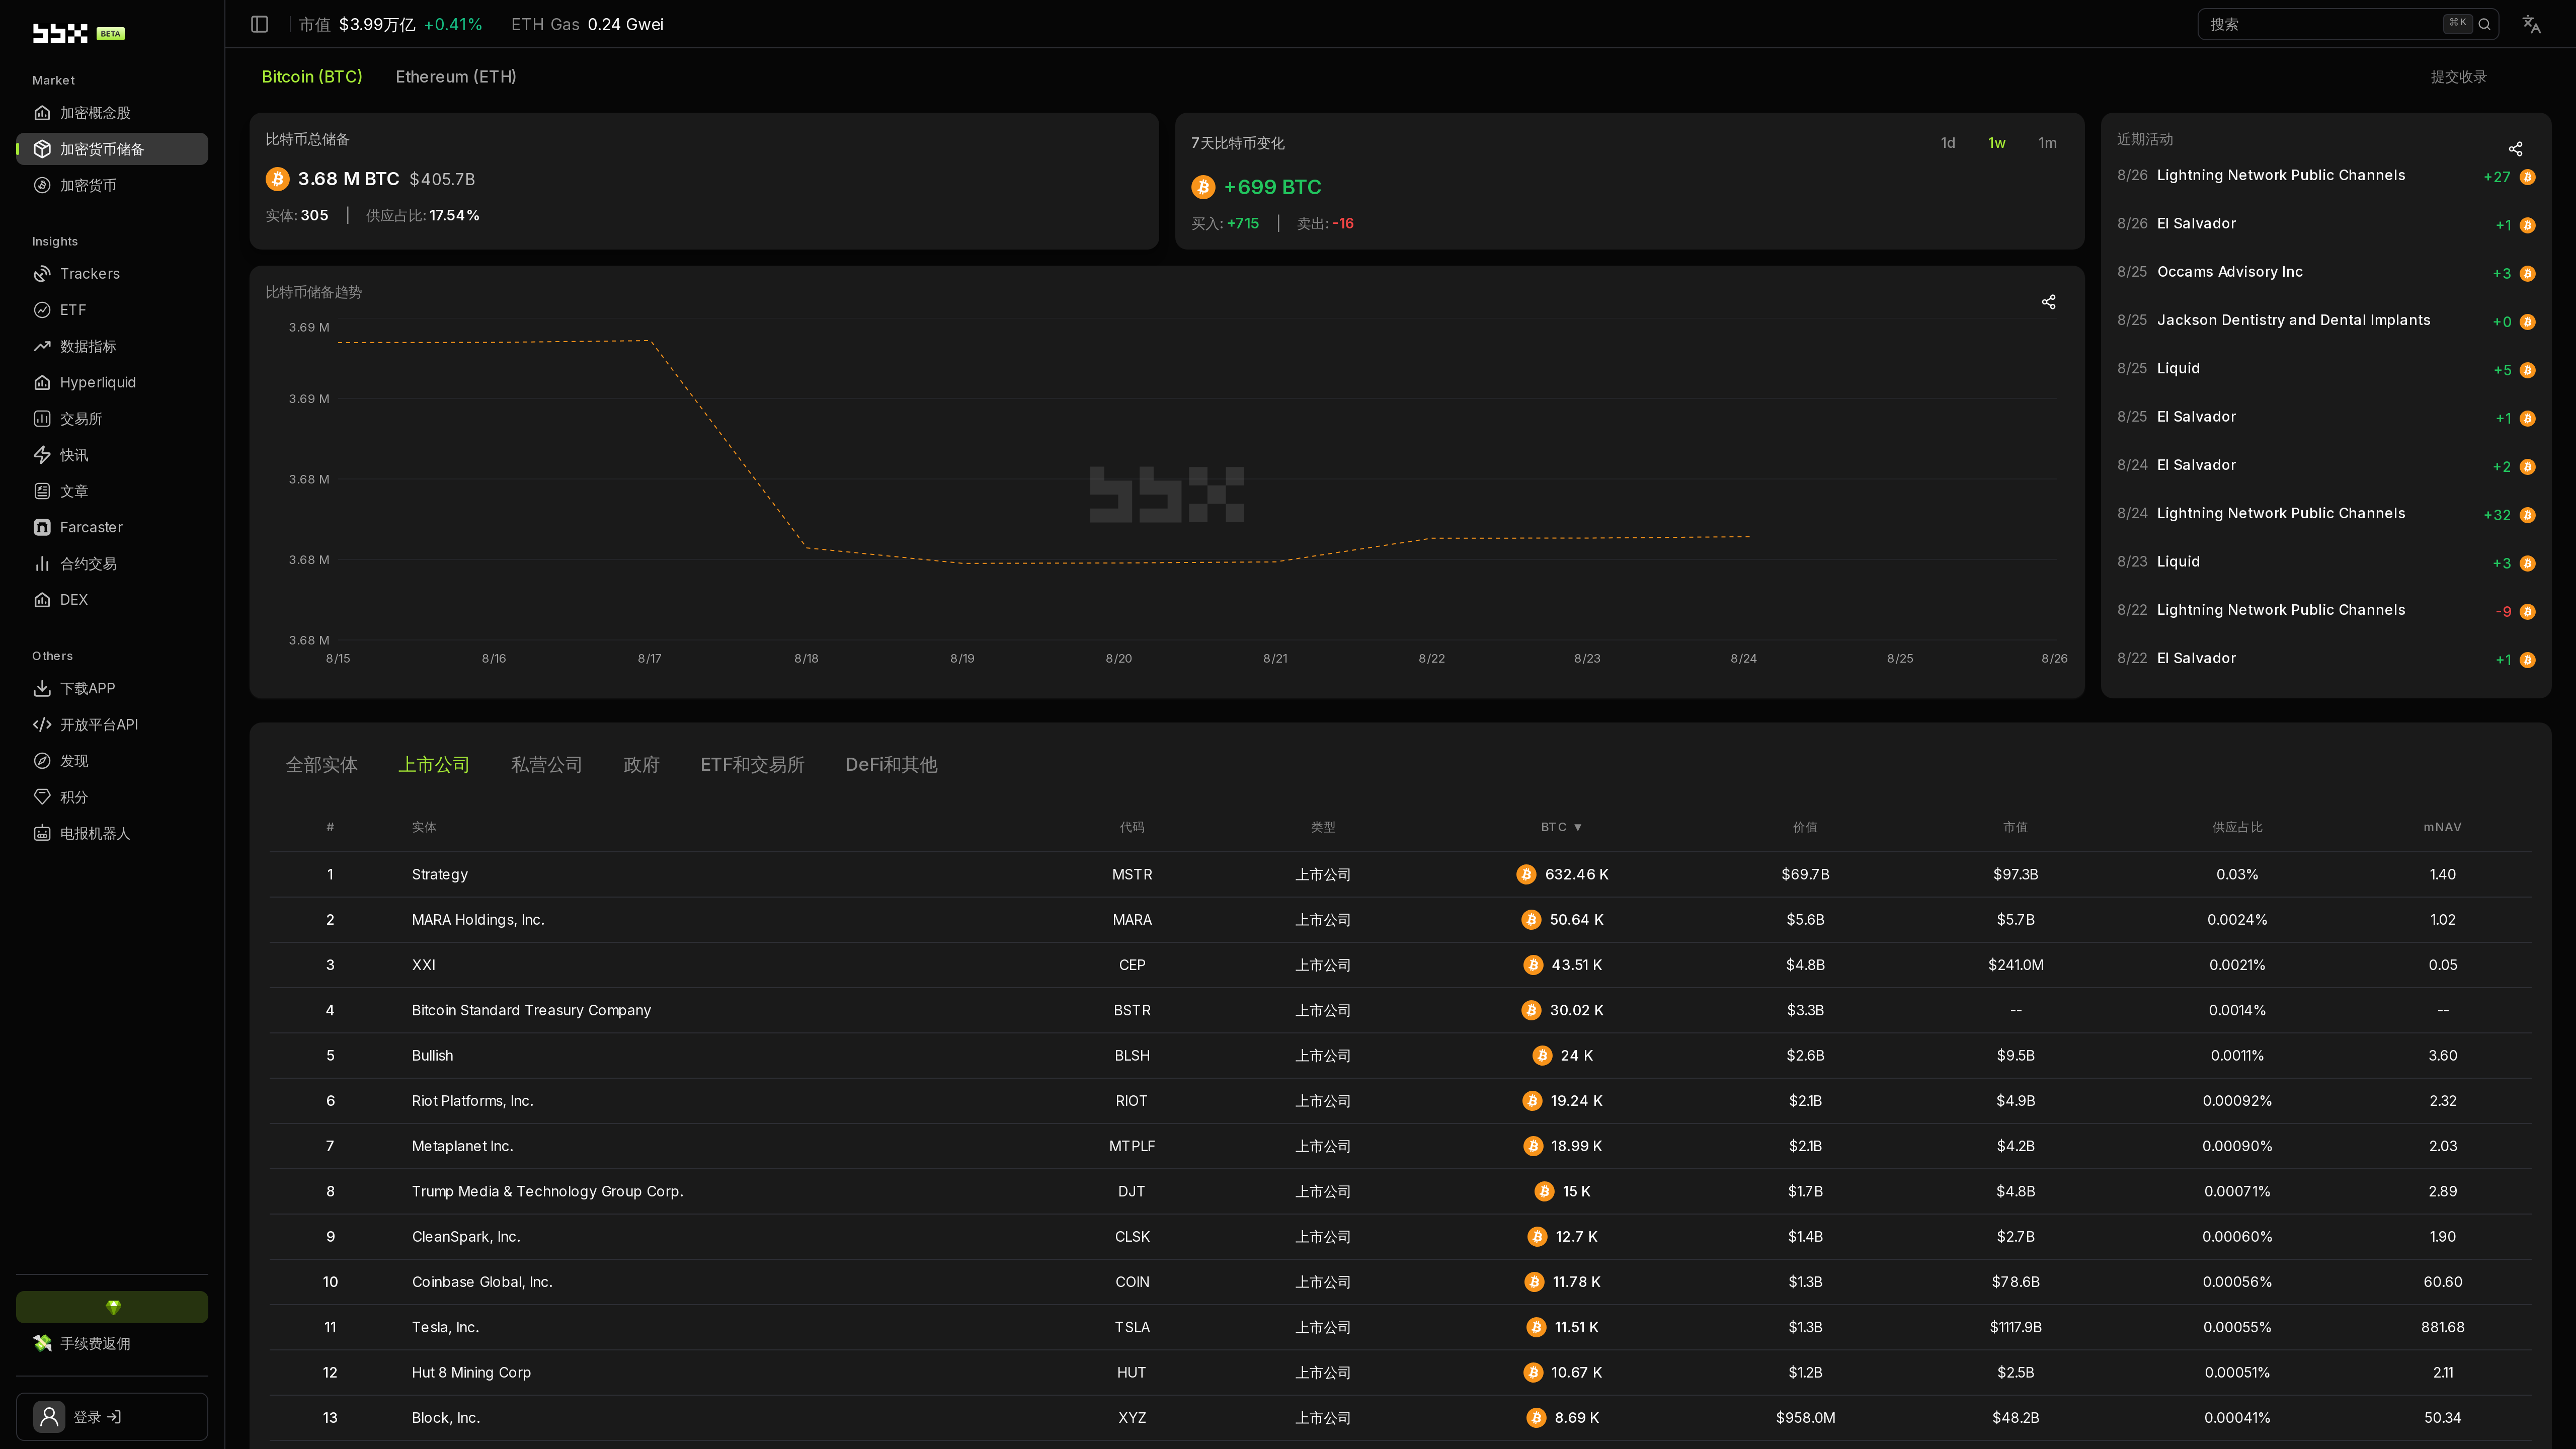The image size is (2576, 1449).
Task: Open Metaplanet Inc. row
Action: click(x=1400, y=1146)
